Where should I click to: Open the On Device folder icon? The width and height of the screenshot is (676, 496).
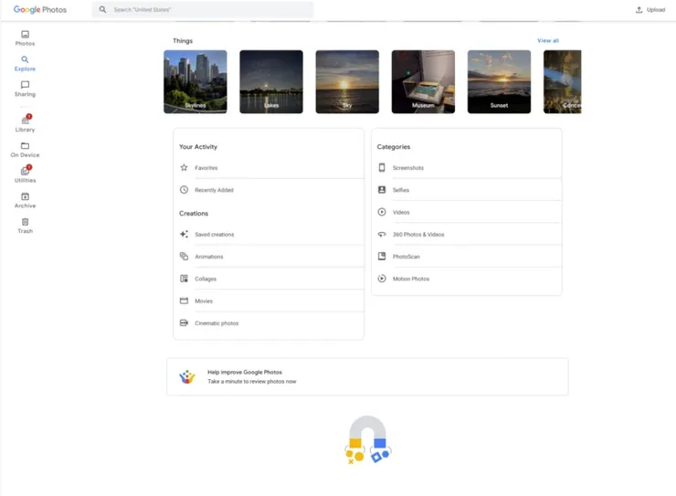[x=25, y=145]
